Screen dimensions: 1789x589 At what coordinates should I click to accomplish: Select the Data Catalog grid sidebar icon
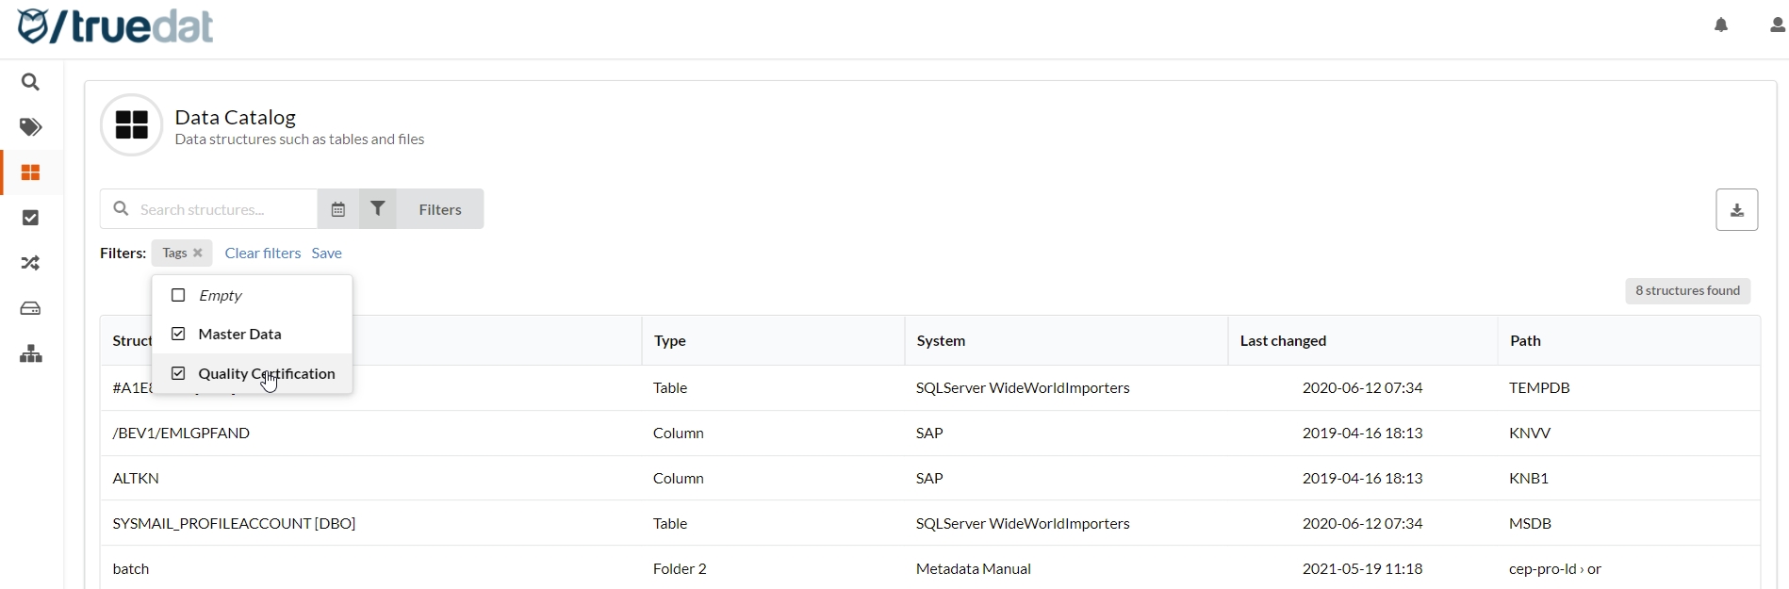click(31, 173)
